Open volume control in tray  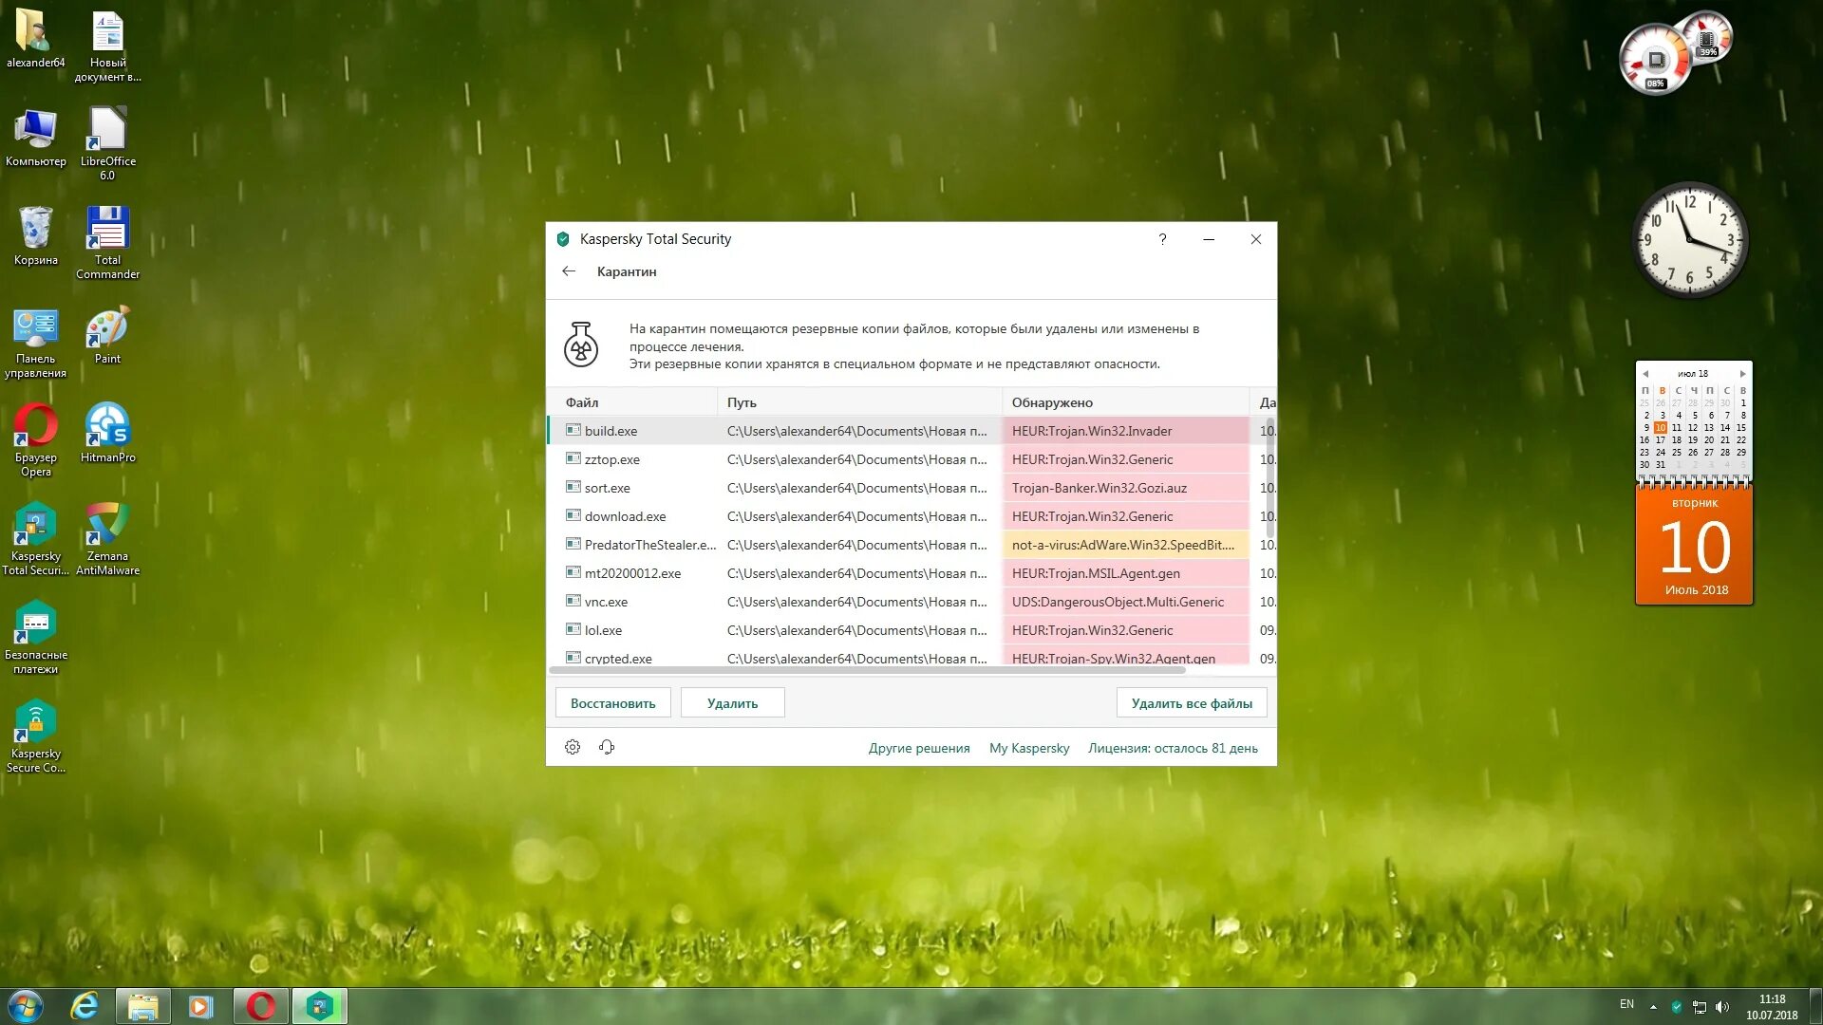coord(1722,1007)
